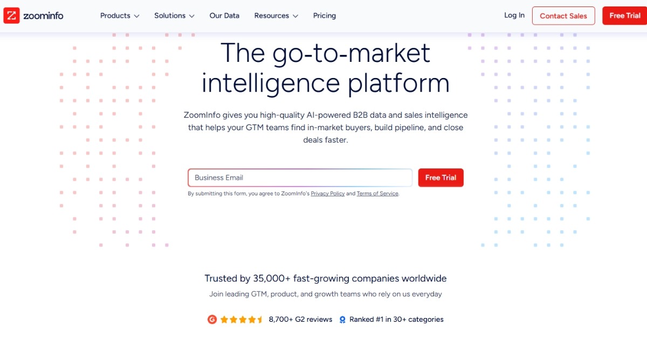Open the Terms of Service link

point(377,193)
